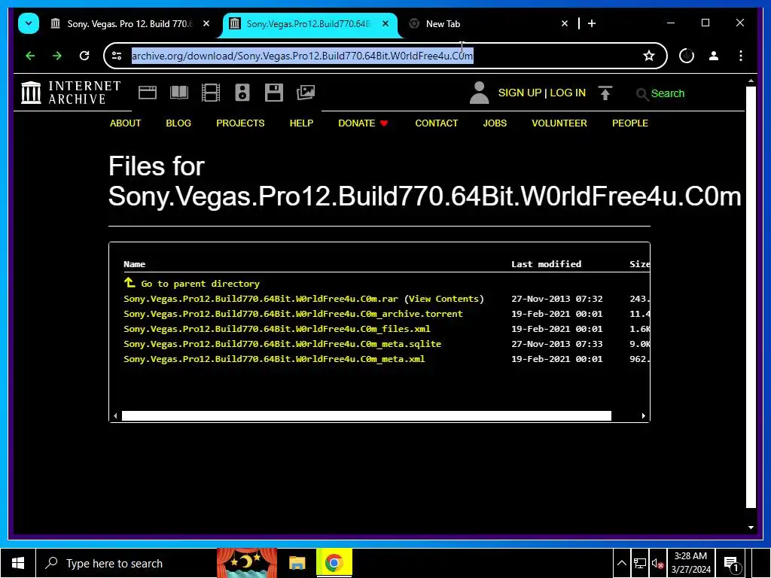Open the CONTACT link
The height and width of the screenshot is (578, 771).
point(437,123)
